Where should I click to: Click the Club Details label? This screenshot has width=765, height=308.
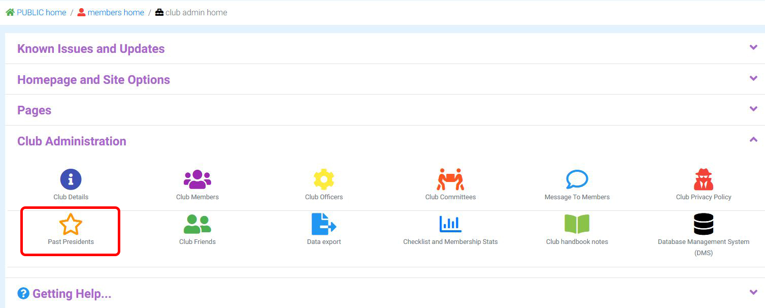click(x=71, y=197)
